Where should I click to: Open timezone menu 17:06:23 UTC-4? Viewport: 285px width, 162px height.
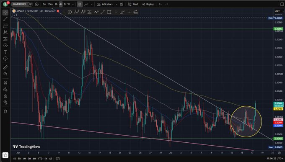[275, 159]
